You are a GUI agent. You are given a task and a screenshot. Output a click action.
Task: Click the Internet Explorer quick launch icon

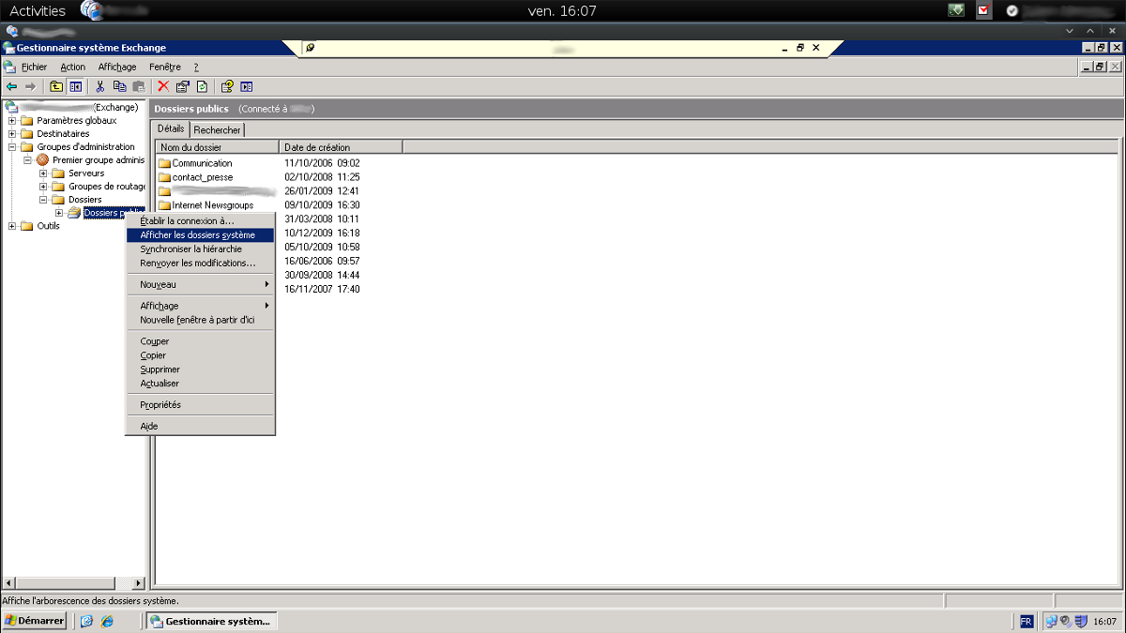107,621
